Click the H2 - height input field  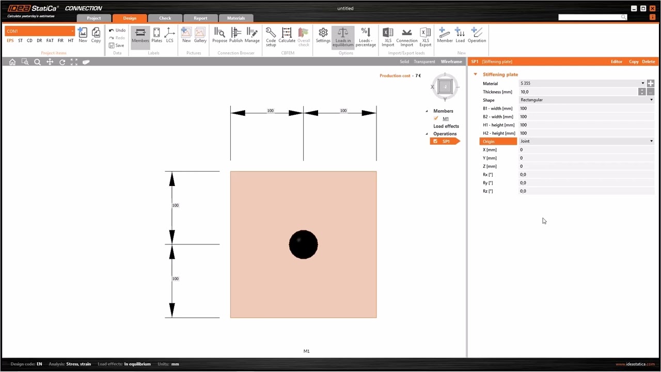pyautogui.click(x=587, y=133)
